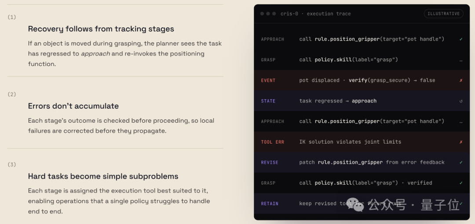Click the red X on the EVENT row
The width and height of the screenshot is (475, 224).
[461, 80]
